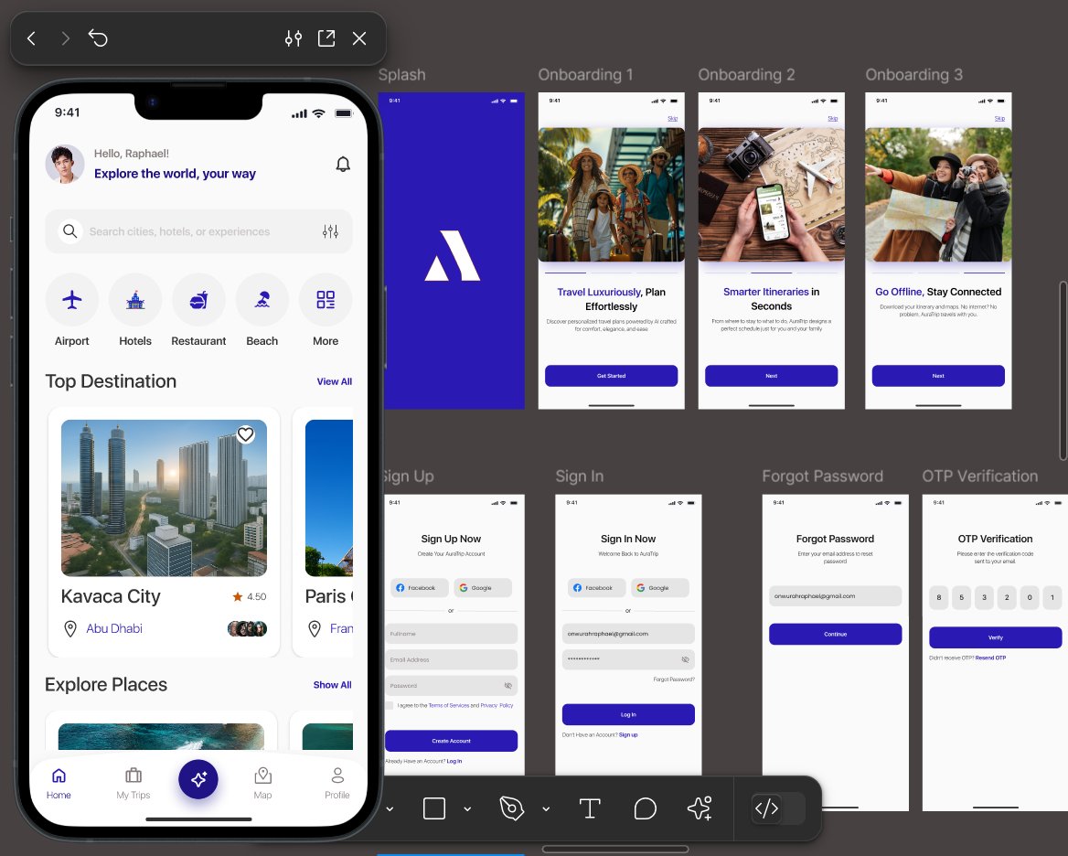The image size is (1068, 856).
Task: Select the Pen tool
Action: click(x=511, y=808)
